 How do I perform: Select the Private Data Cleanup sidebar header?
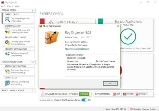click(x=19, y=37)
